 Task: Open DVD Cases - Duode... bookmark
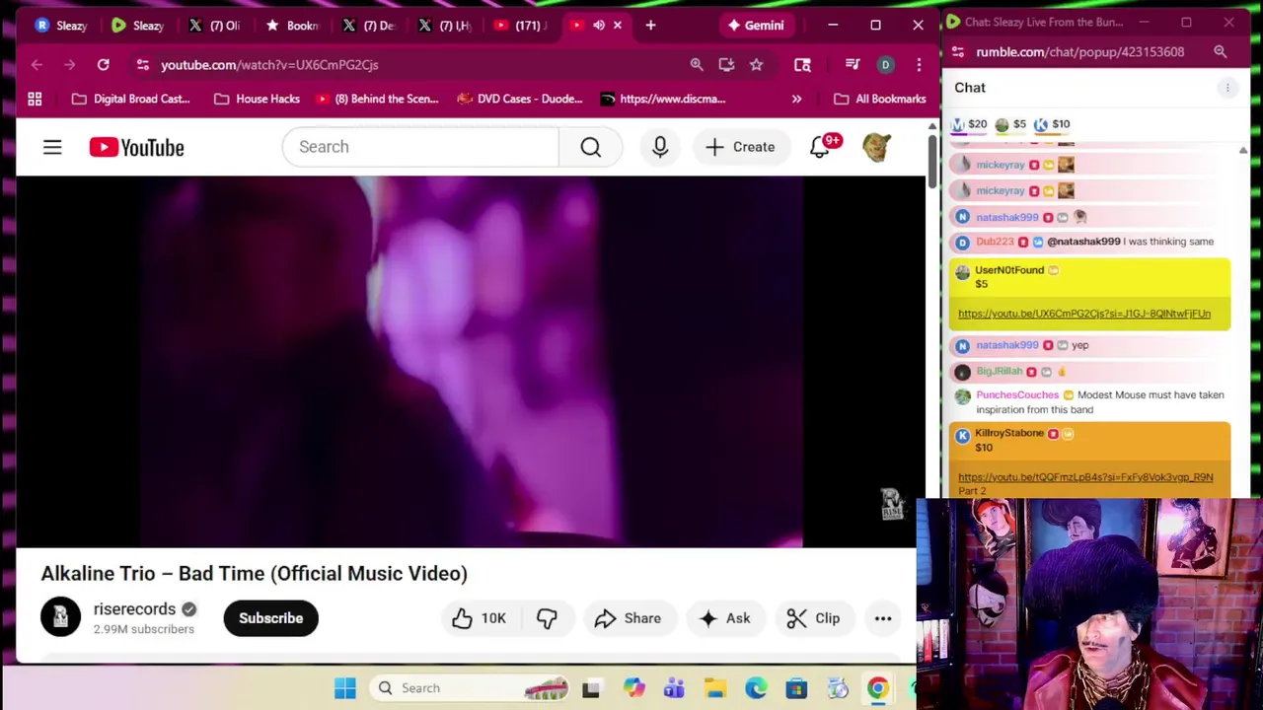(520, 99)
